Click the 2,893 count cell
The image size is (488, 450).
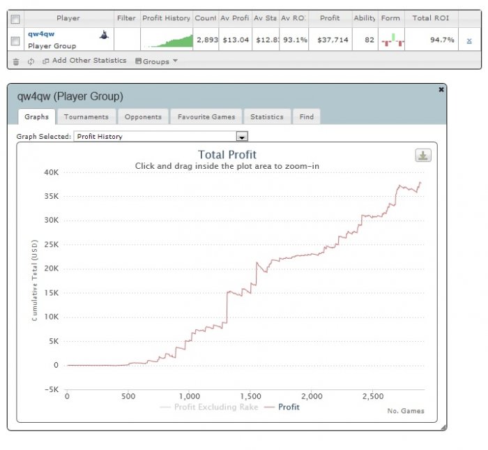(206, 40)
